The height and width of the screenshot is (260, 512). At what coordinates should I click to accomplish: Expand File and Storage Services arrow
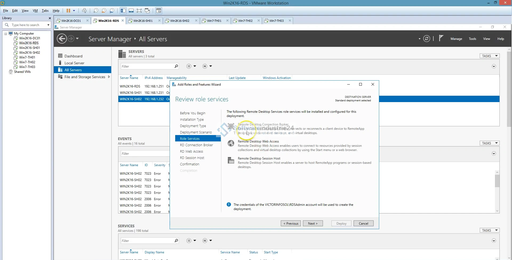(x=109, y=77)
